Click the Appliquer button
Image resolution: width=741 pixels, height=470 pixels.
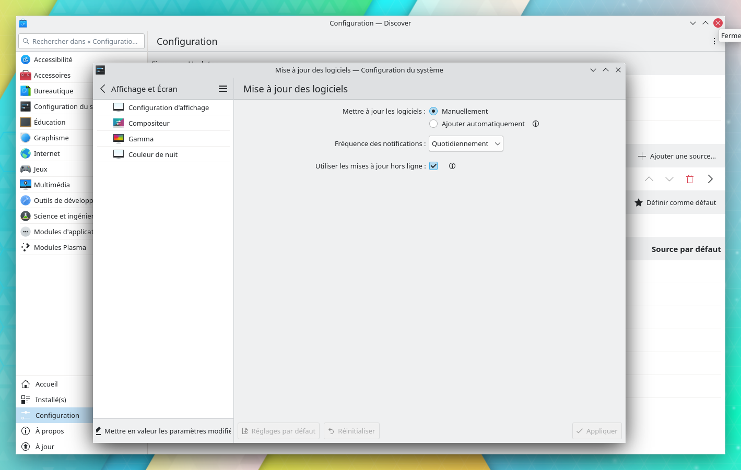(597, 431)
